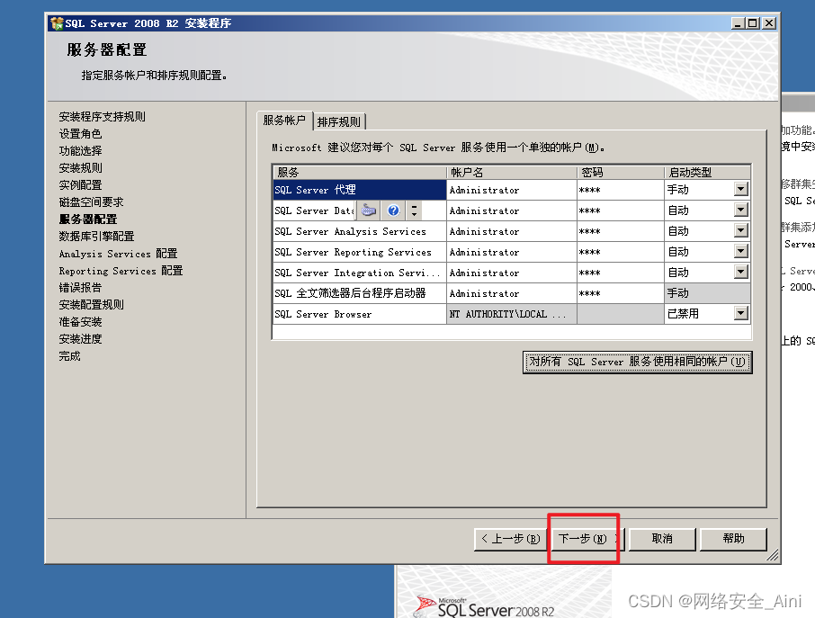Screen dimensions: 815x618
Task: Click Reporting Services 配置 step in sidebar
Action: [121, 271]
